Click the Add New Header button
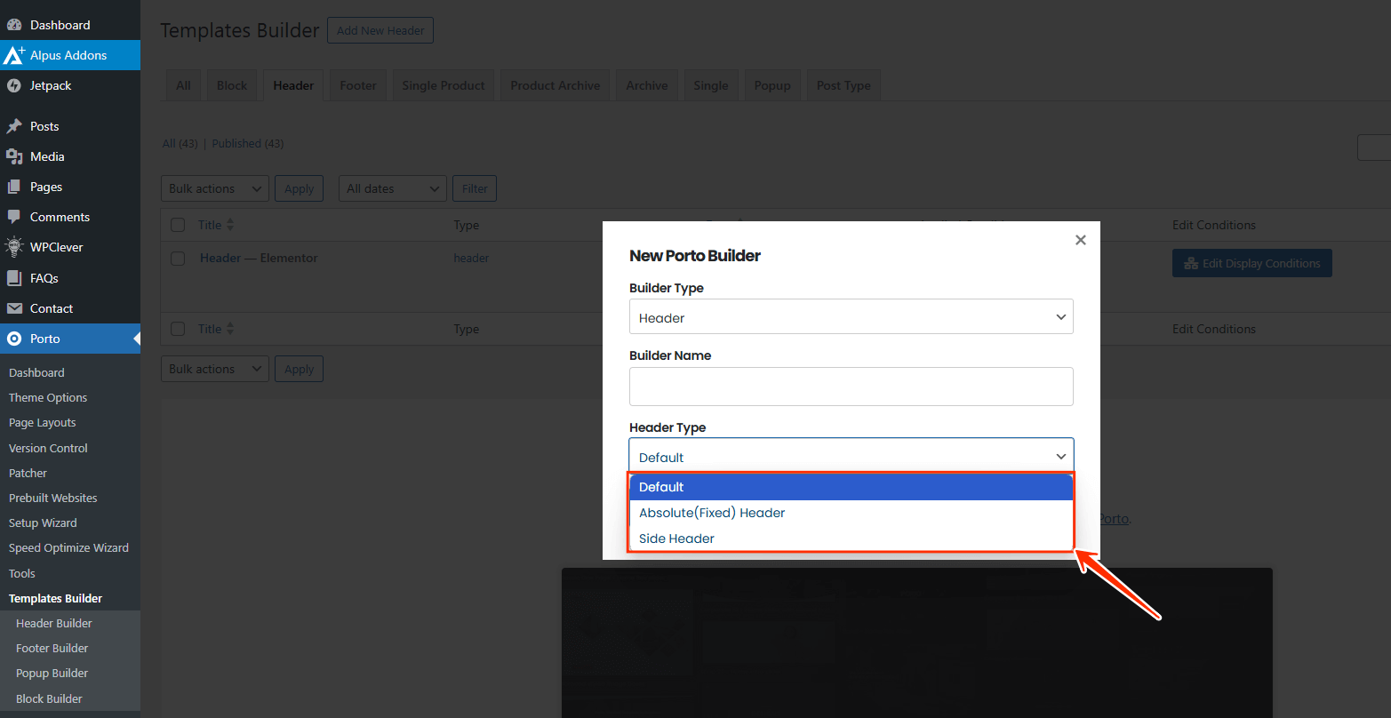 (380, 30)
